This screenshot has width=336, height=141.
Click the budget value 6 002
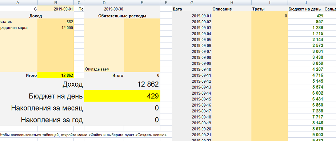306,93
